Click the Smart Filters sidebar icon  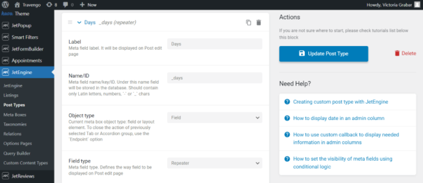point(5,37)
